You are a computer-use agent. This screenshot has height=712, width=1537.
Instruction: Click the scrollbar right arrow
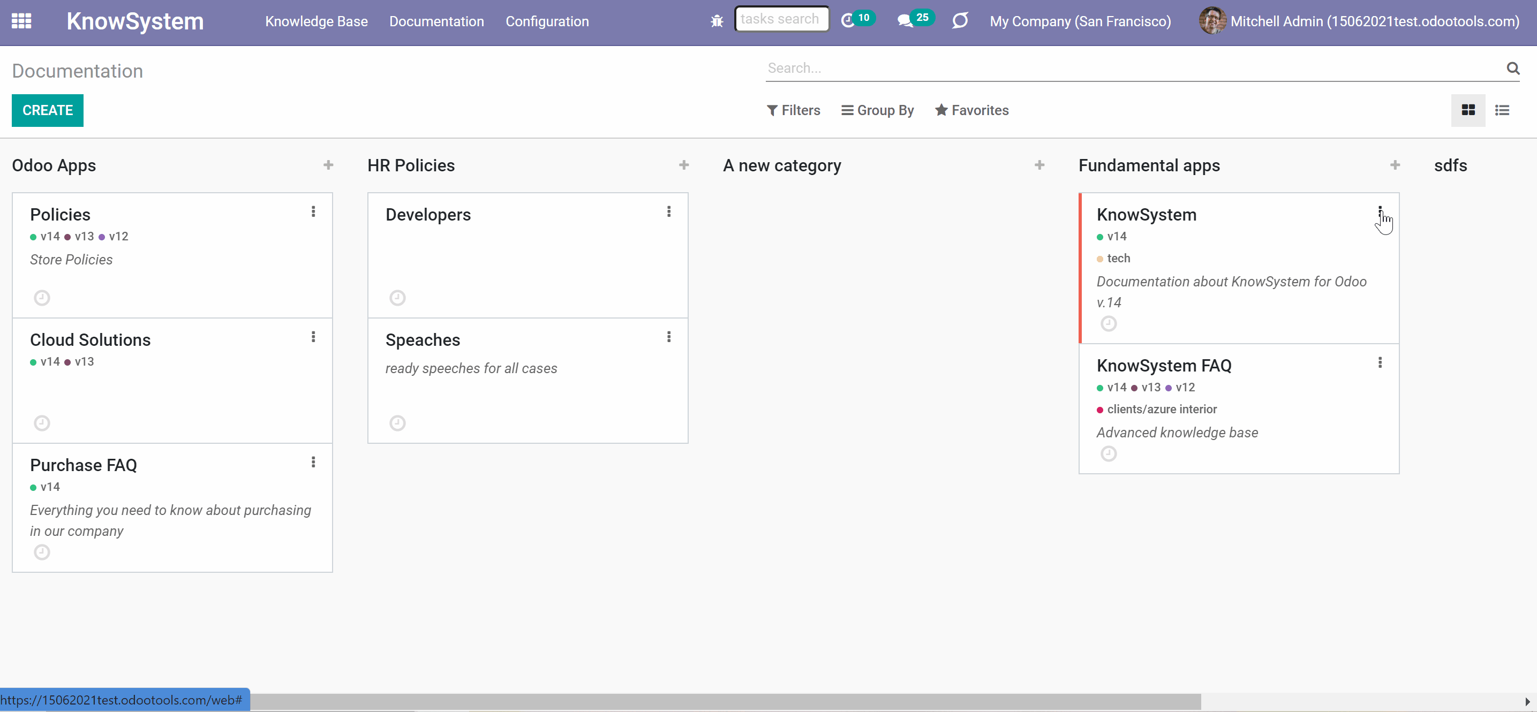[x=1527, y=701]
